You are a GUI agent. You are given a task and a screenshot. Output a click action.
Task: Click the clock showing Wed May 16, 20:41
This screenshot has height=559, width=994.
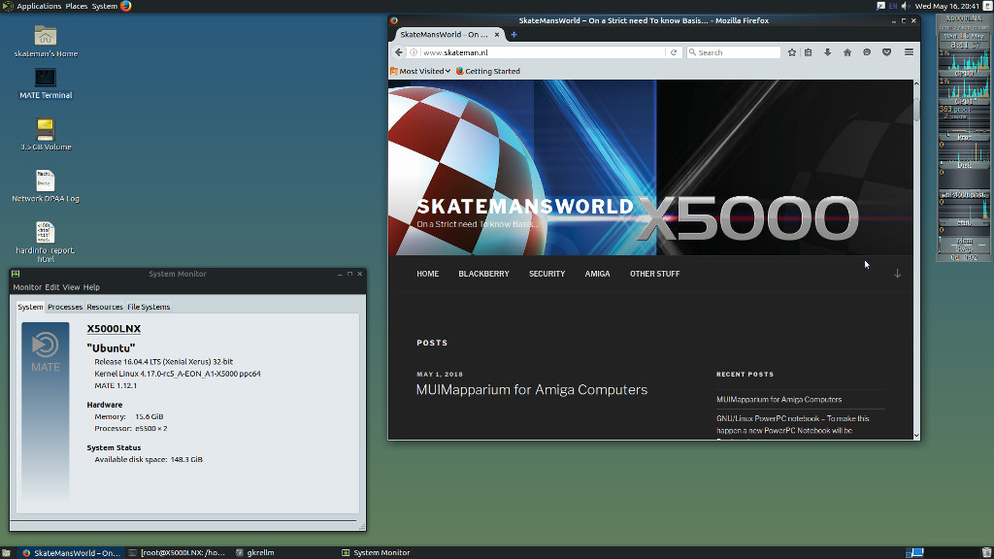click(x=947, y=6)
